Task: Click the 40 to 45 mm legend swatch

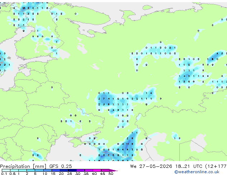Action: click(97, 170)
